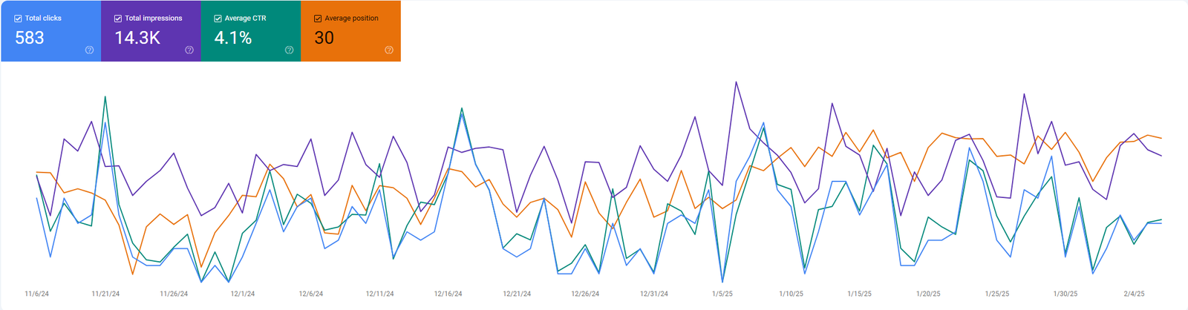1188x310 pixels.
Task: Click the highest peak of the purple impressions line
Action: (x=737, y=82)
